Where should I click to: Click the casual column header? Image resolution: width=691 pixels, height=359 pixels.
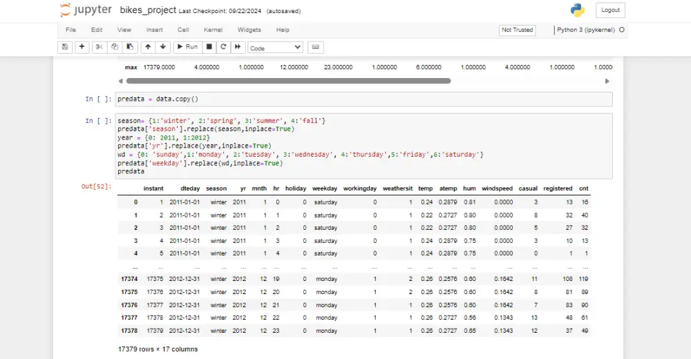(x=528, y=188)
